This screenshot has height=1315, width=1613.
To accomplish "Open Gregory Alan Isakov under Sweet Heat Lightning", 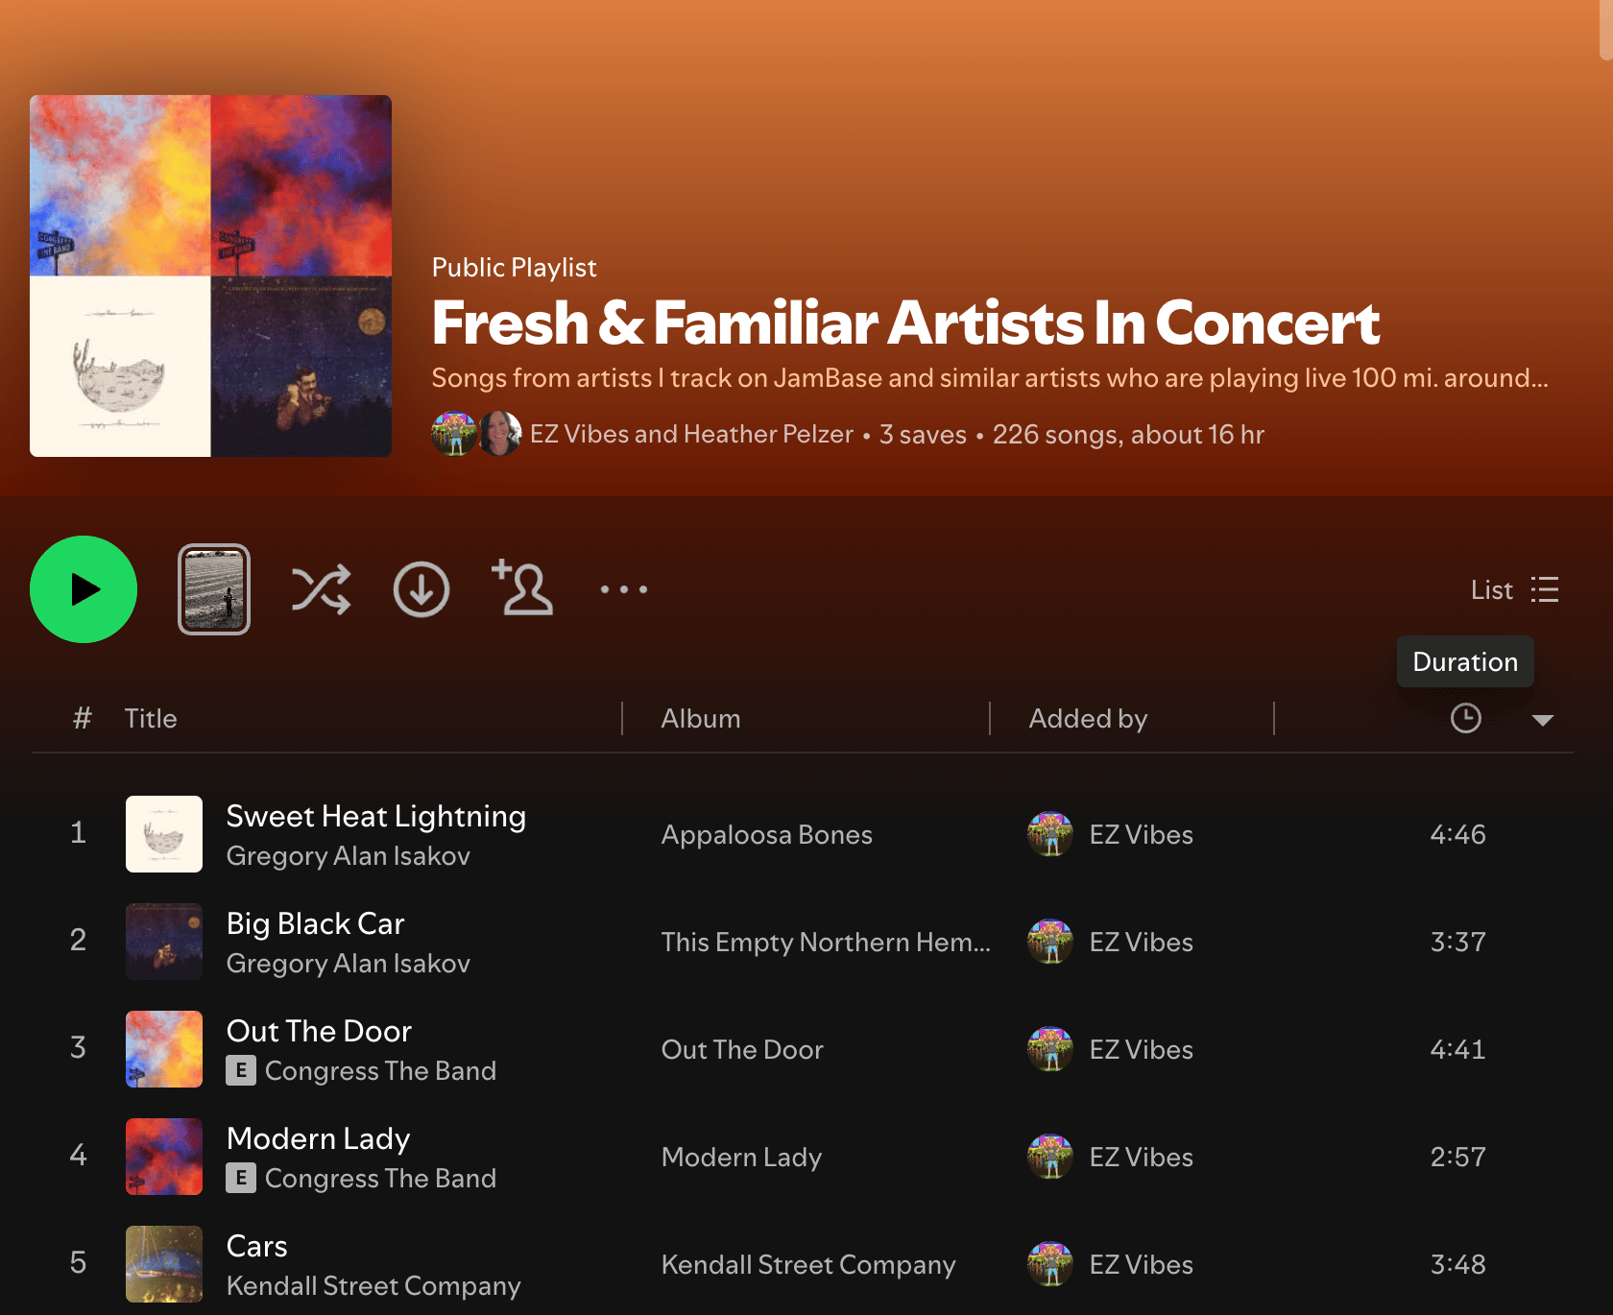I will click(x=349, y=856).
